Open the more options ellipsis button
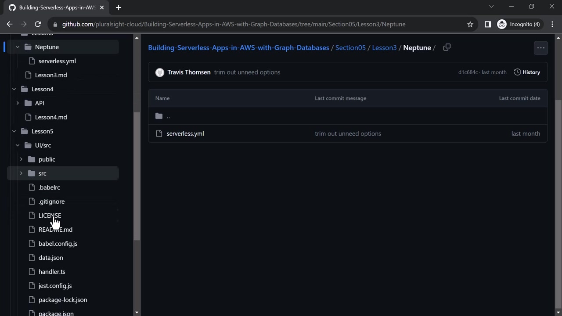The width and height of the screenshot is (562, 316). click(x=541, y=48)
